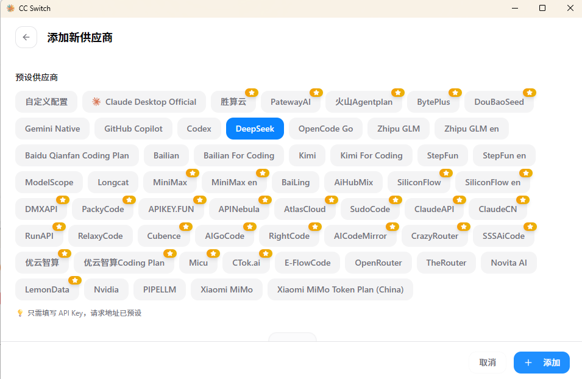Viewport: 582px width, 379px height.
Task: Select RunAPI provider
Action: (x=39, y=236)
